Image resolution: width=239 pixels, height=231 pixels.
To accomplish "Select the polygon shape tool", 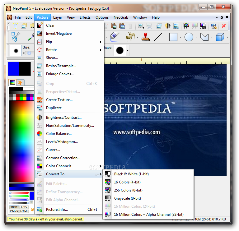I will pos(204,37).
